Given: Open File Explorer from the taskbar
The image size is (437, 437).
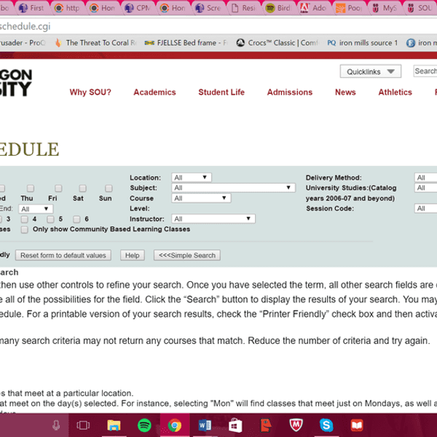Looking at the screenshot, I should click(x=114, y=425).
